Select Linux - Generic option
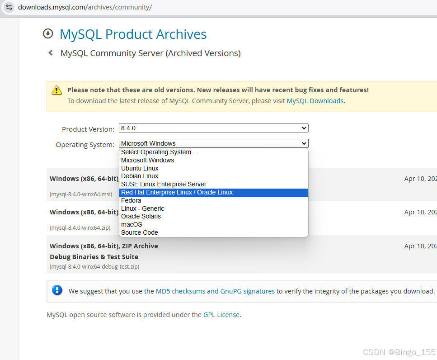 (x=213, y=208)
